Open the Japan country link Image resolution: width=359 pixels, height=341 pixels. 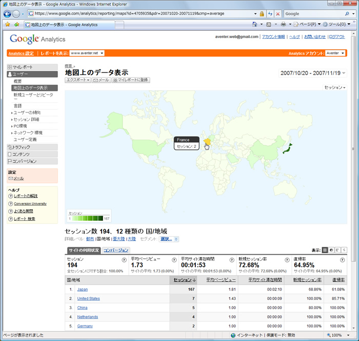click(x=83, y=290)
